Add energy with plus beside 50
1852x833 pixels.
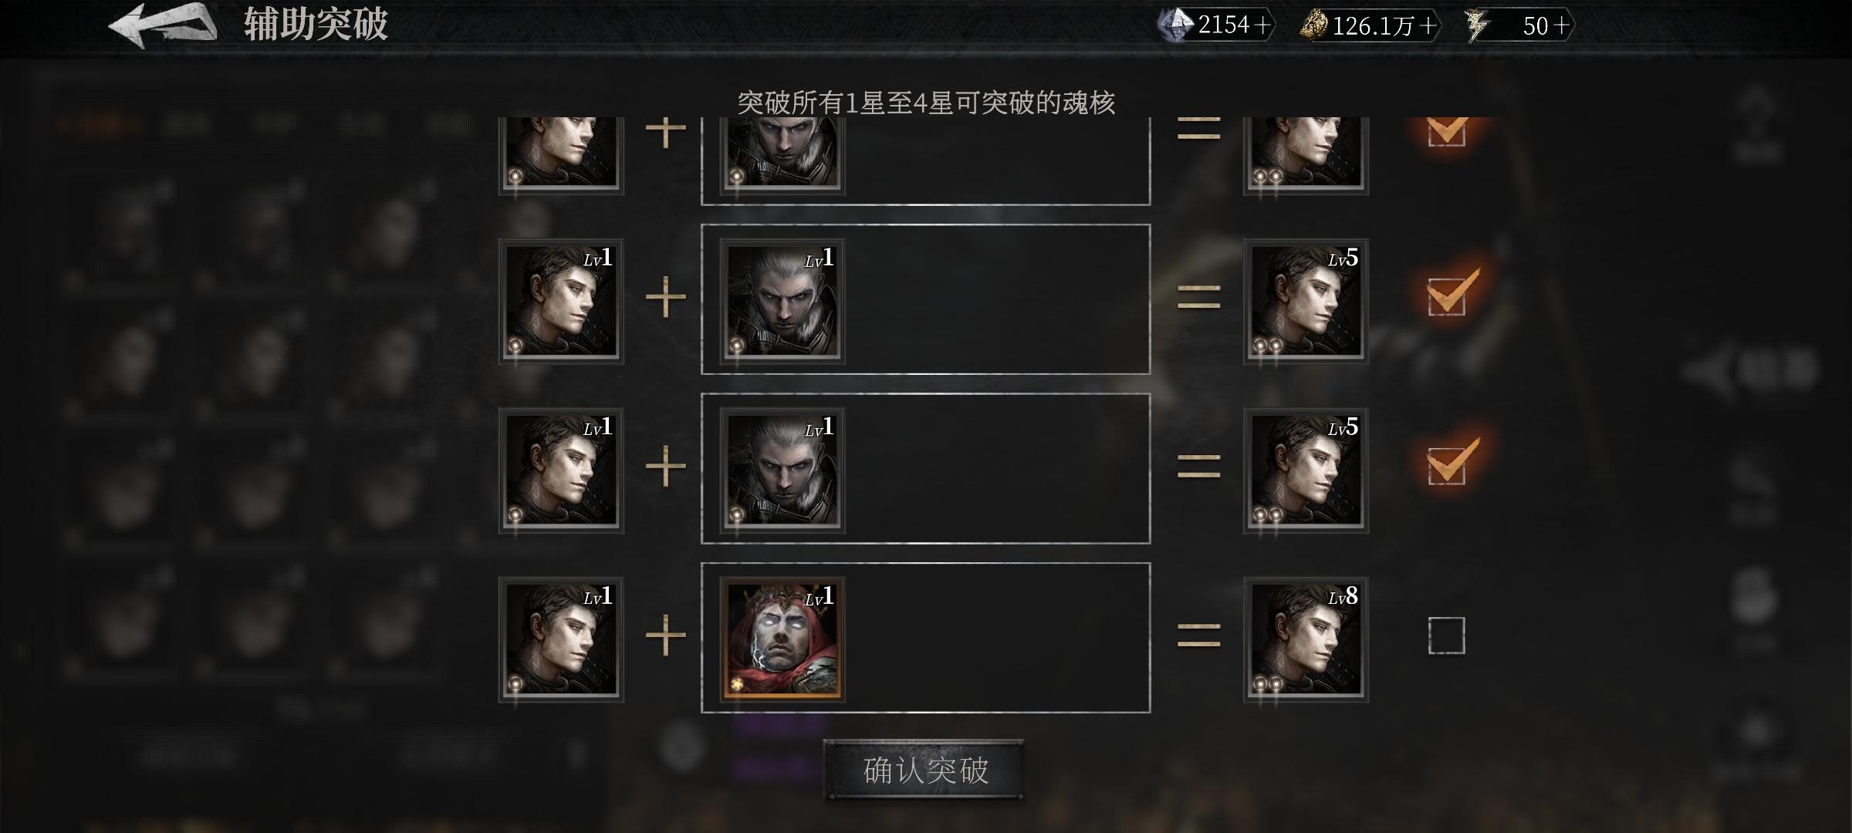pos(1561,25)
